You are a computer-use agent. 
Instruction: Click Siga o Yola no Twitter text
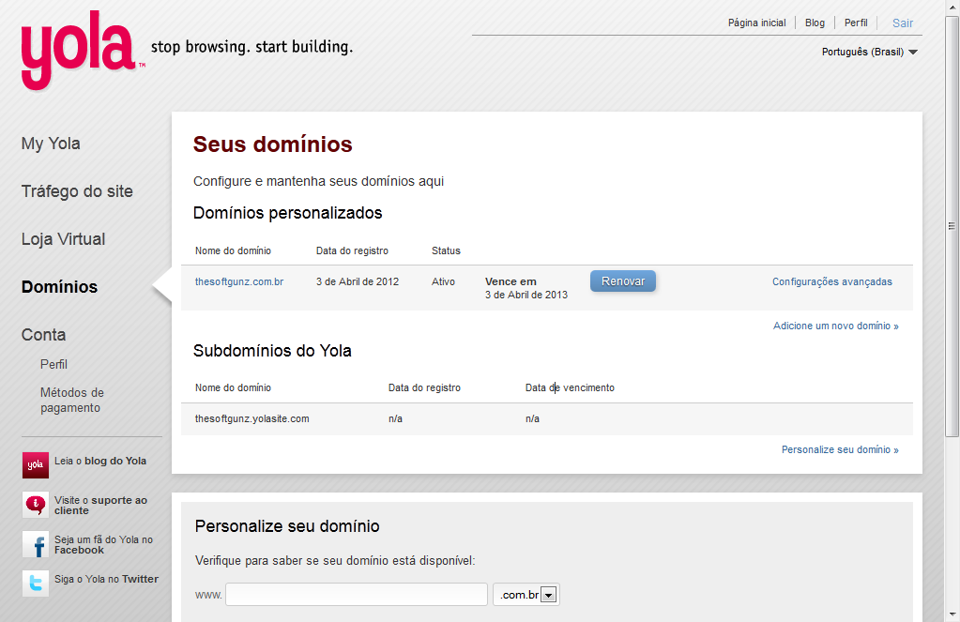coord(107,579)
